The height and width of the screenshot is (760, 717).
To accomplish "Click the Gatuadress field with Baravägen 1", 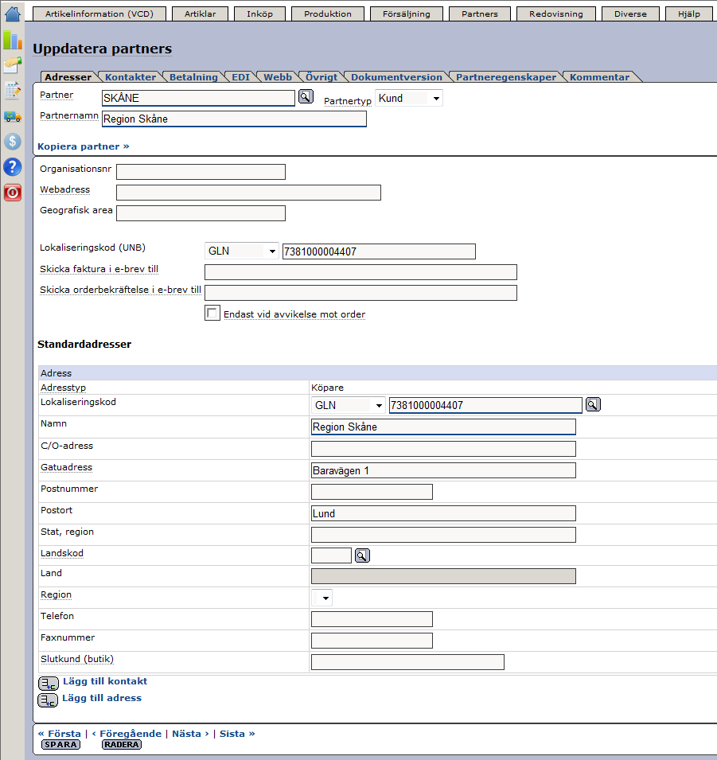I will (443, 470).
